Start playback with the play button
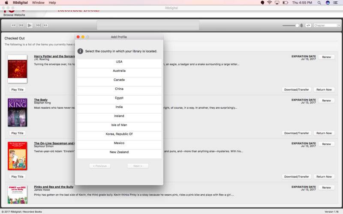Viewport: 343px width, 214px height. click(x=30, y=25)
